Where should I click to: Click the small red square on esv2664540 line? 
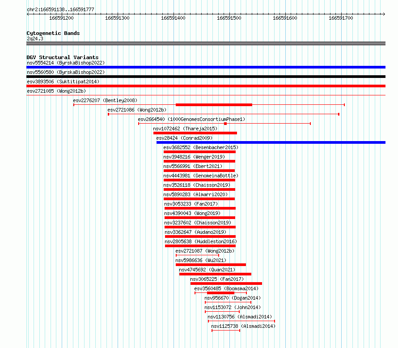click(225, 124)
